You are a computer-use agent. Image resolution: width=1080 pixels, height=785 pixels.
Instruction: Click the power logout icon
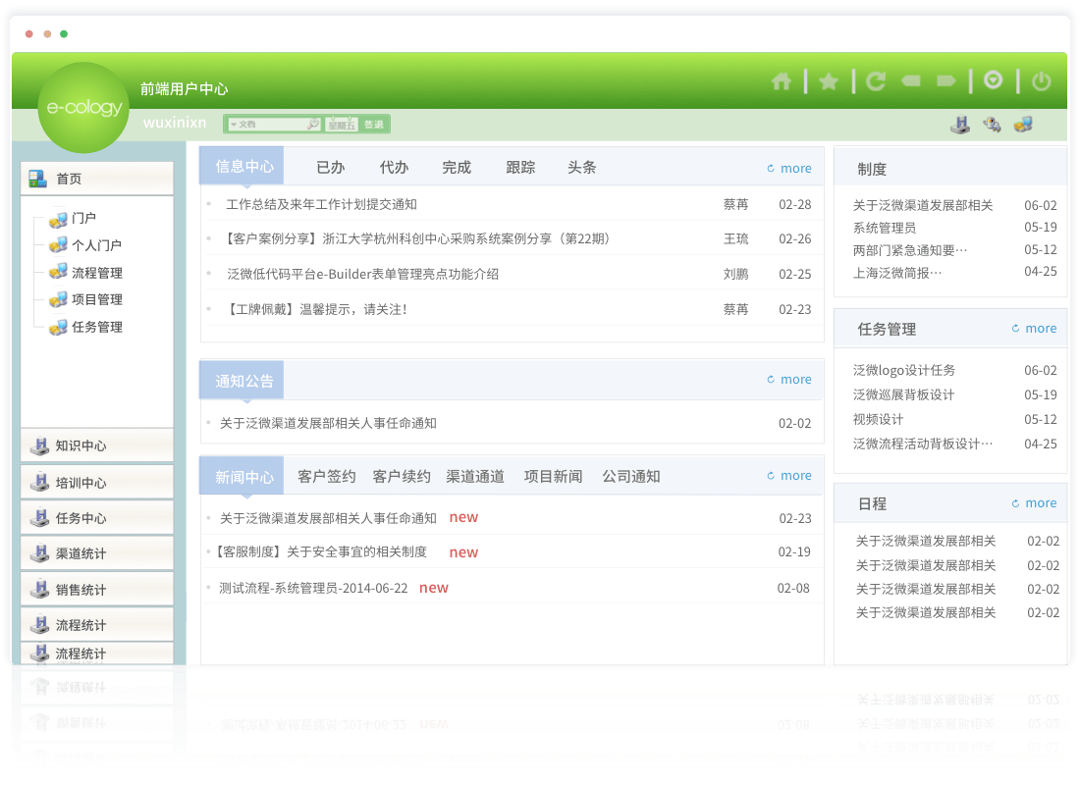tap(1041, 81)
